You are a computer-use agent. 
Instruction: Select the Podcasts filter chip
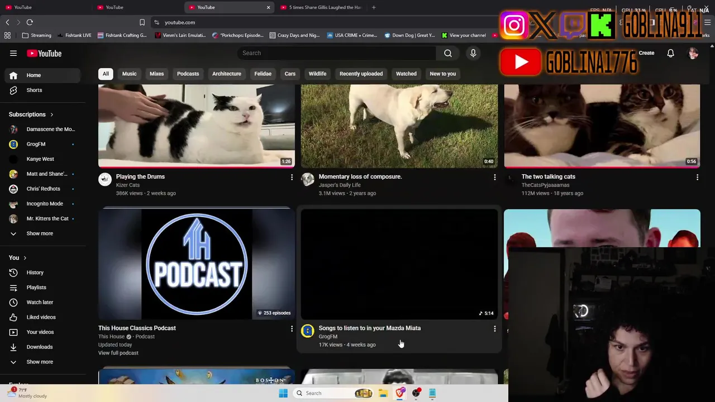[x=188, y=74]
